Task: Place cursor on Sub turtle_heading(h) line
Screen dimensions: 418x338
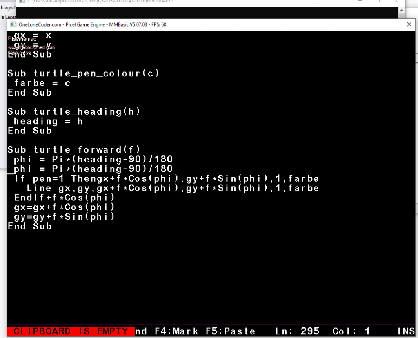Action: [x=74, y=112]
